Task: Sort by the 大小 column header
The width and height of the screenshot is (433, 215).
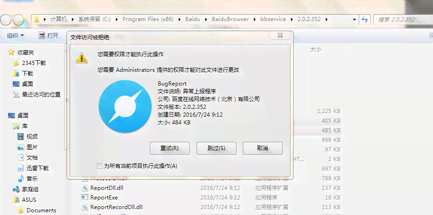Action: pos(316,49)
